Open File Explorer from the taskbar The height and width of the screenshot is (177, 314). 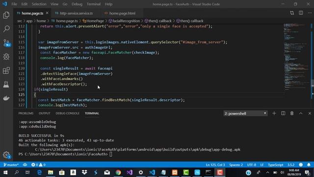pos(51,173)
